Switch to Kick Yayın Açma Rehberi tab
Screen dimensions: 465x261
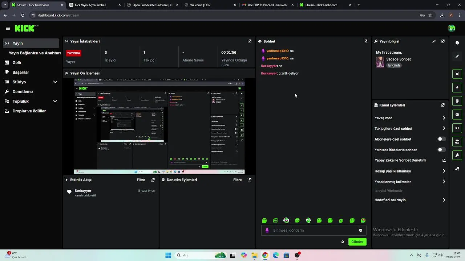pyautogui.click(x=95, y=5)
